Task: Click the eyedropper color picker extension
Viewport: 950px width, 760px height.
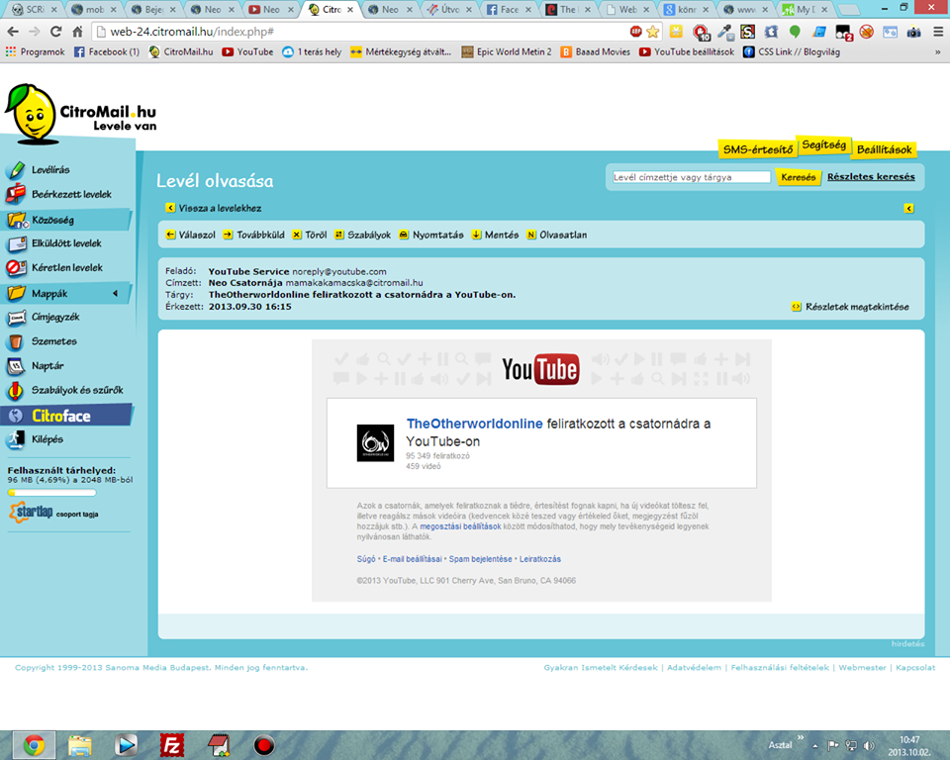Action: 724,32
